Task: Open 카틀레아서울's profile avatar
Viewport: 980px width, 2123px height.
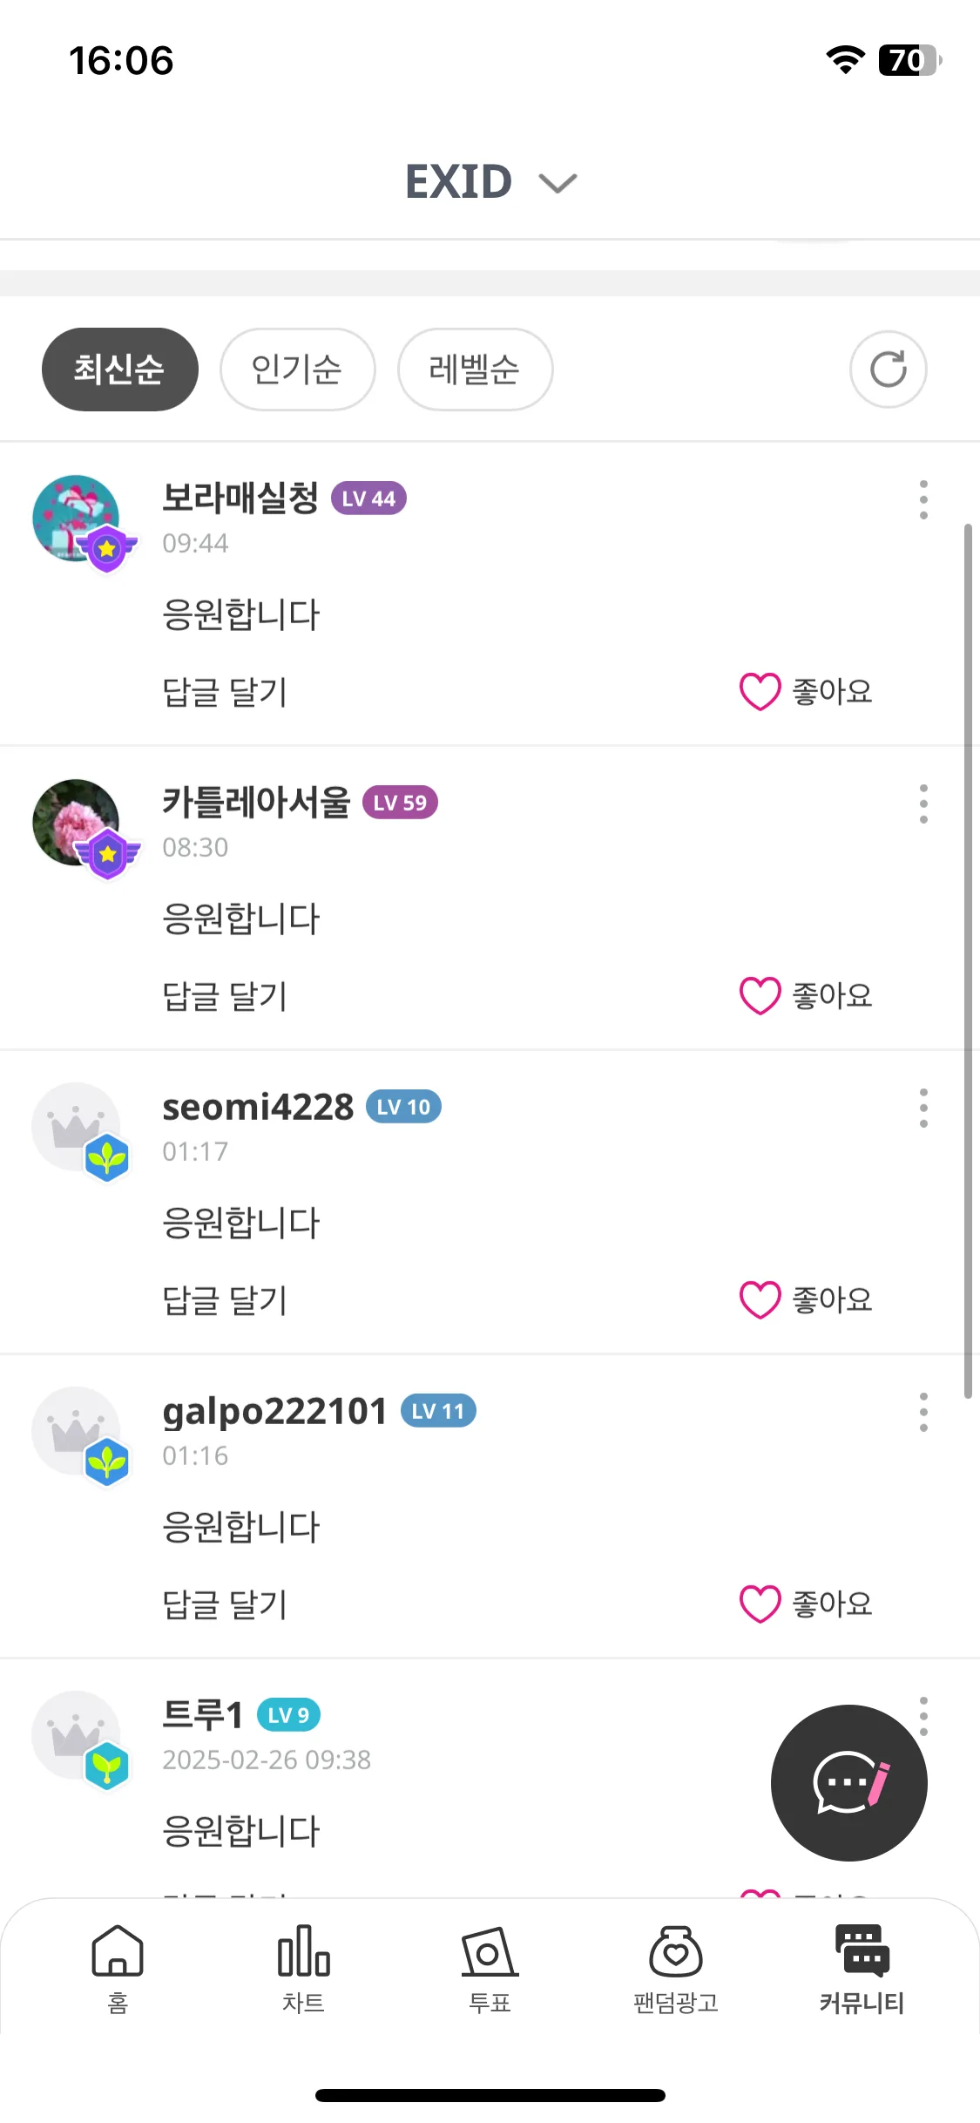Action: pos(77,823)
